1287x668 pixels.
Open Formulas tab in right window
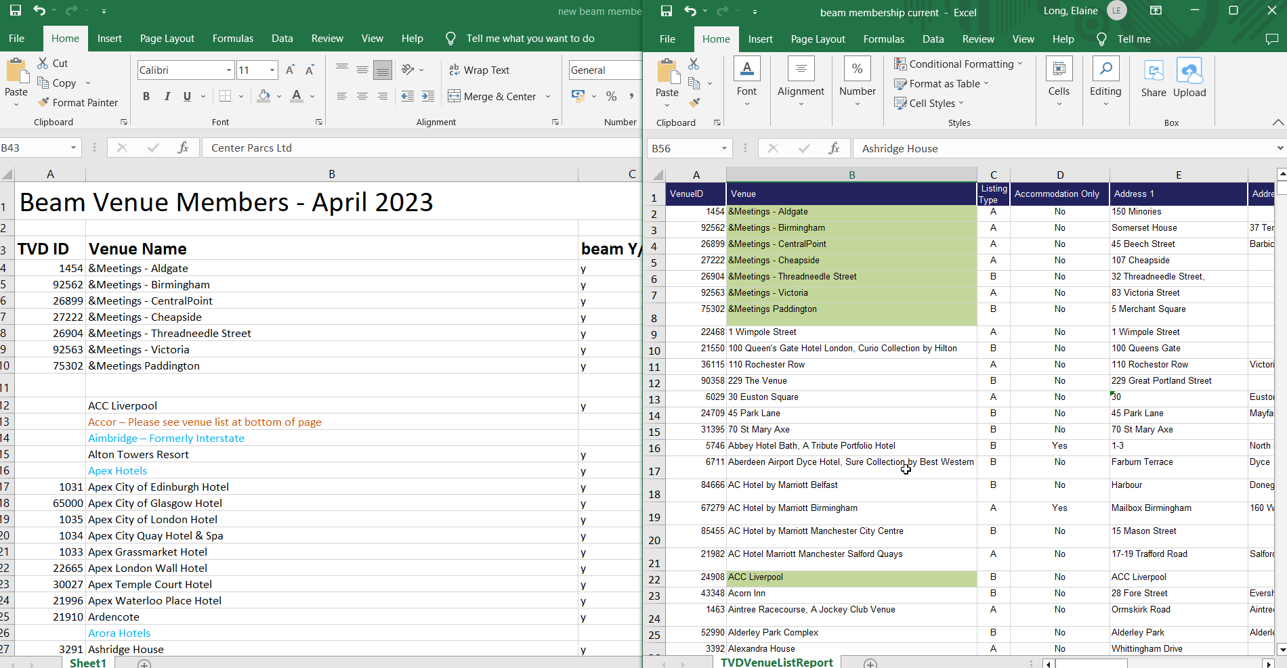tap(884, 39)
